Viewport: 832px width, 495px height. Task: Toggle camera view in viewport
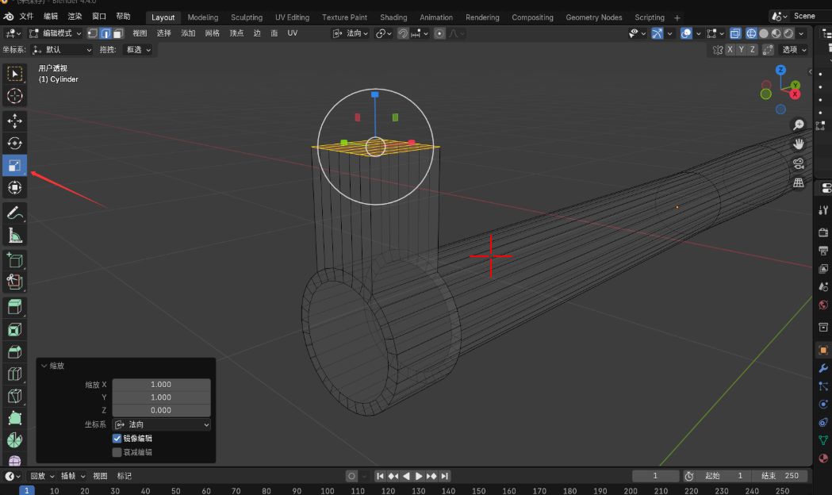(798, 163)
